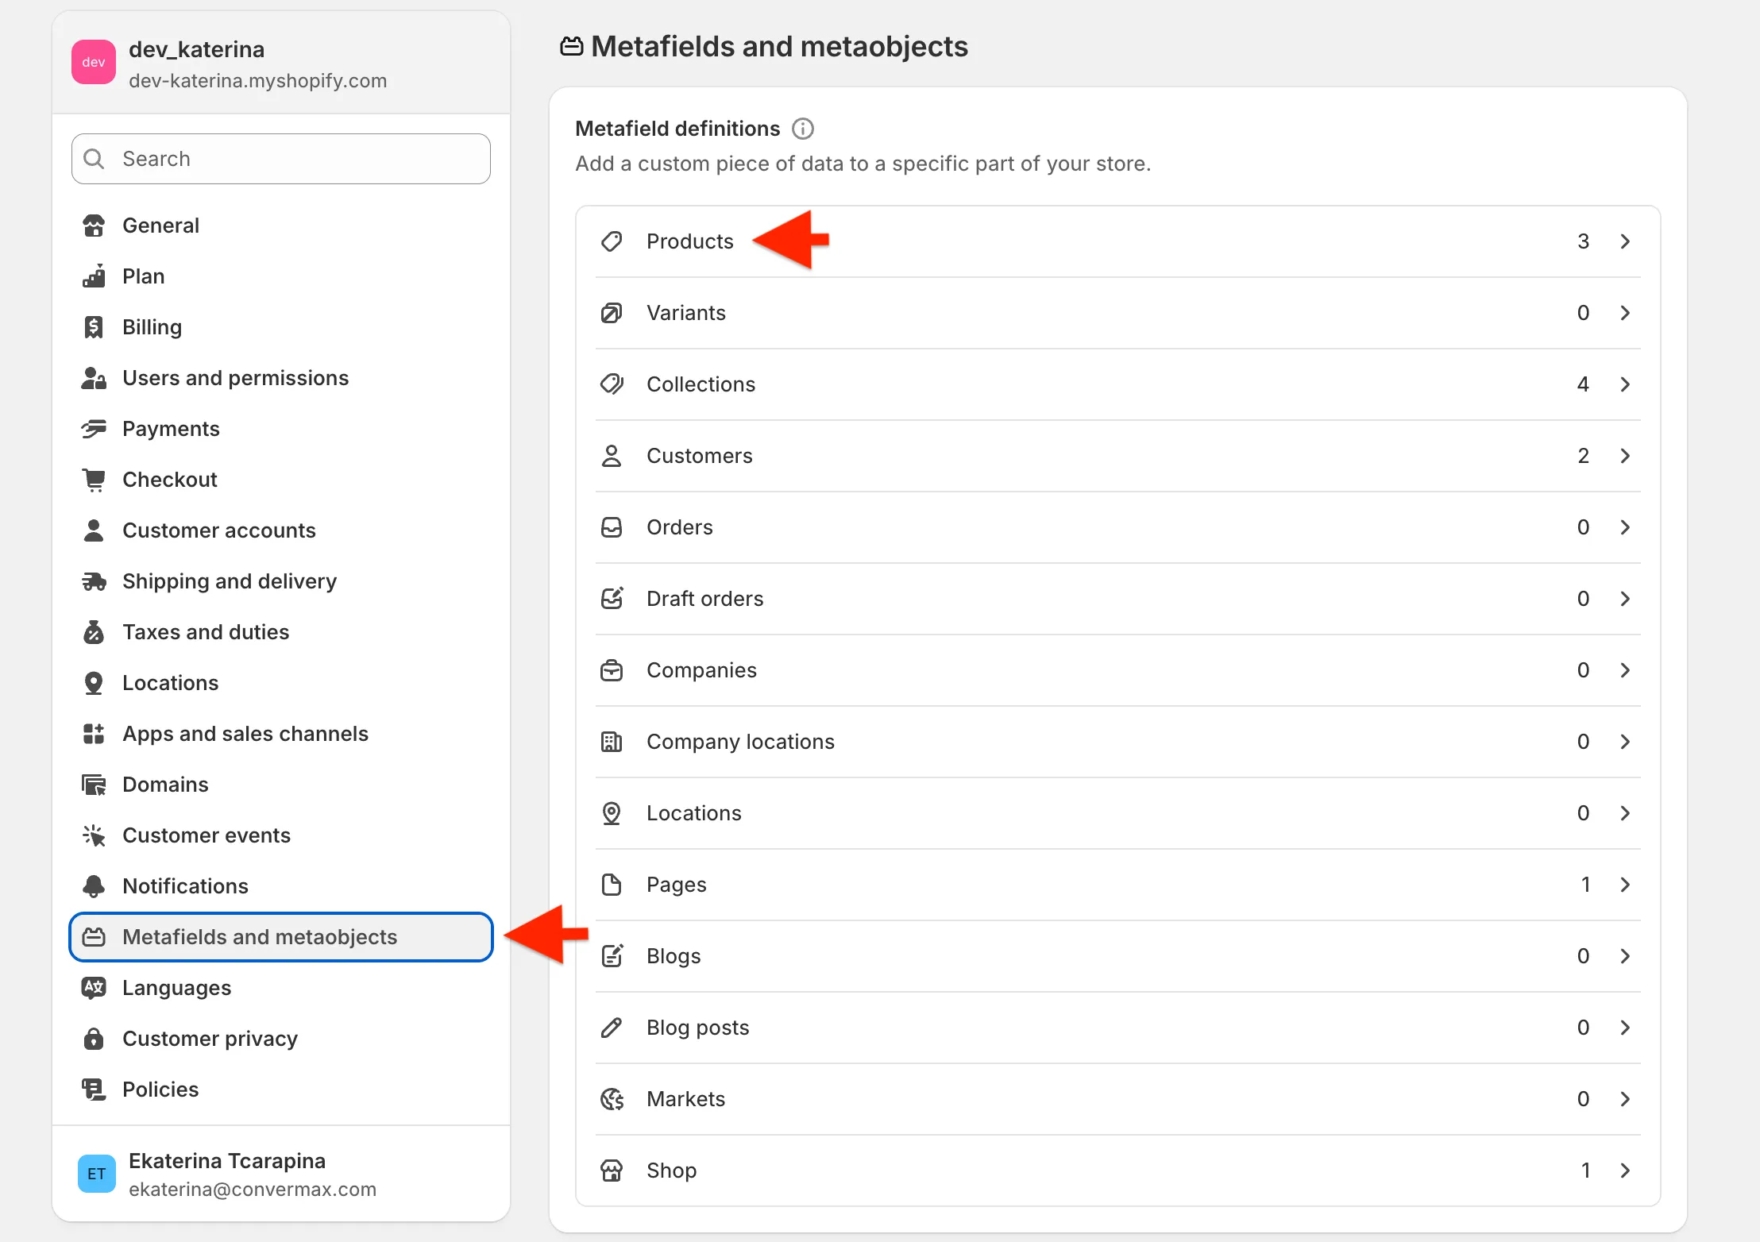Click the settings Search field
The image size is (1760, 1242).
coord(281,159)
